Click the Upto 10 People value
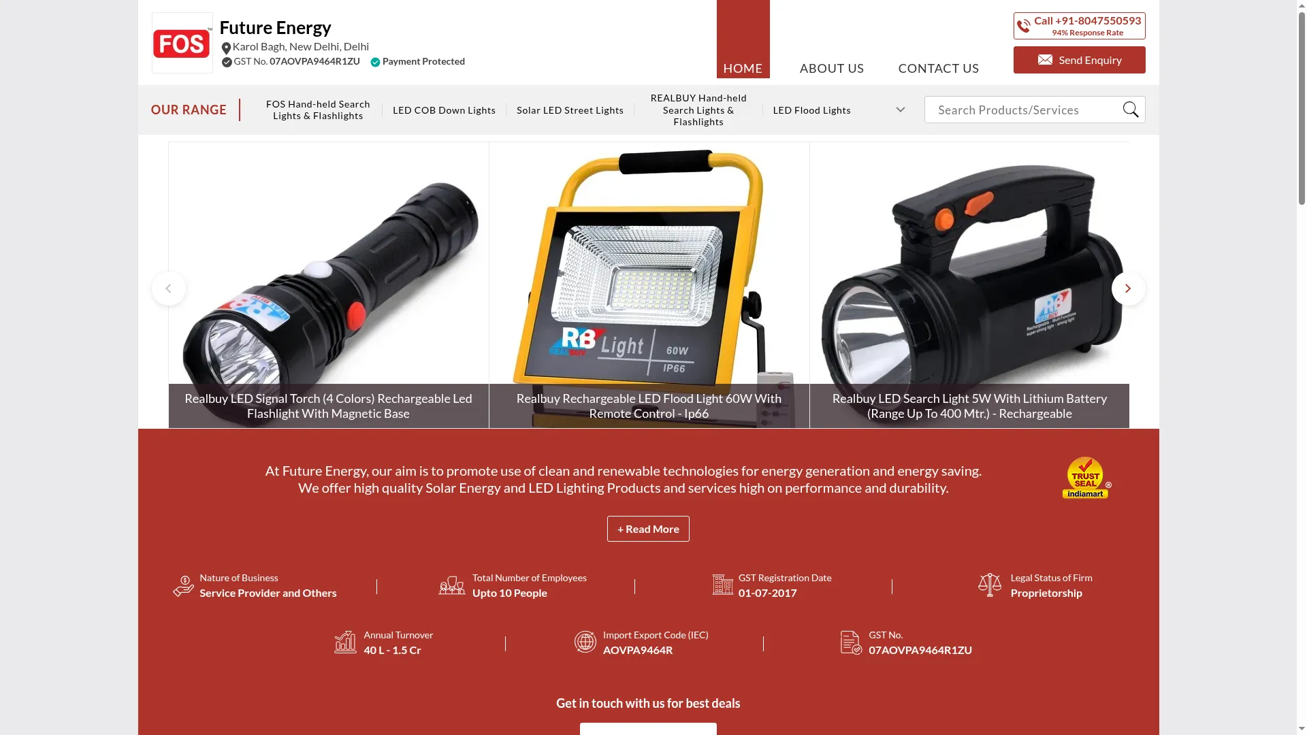The width and height of the screenshot is (1307, 735). coord(510,593)
